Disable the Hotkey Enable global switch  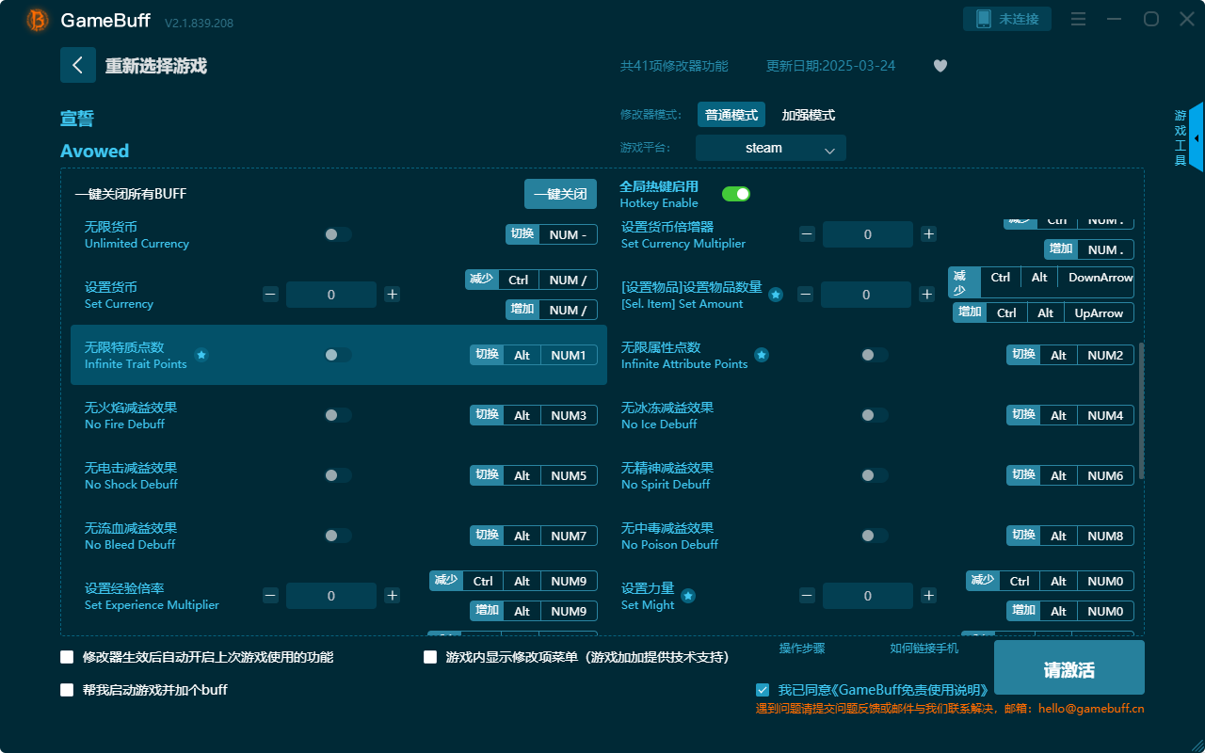736,193
